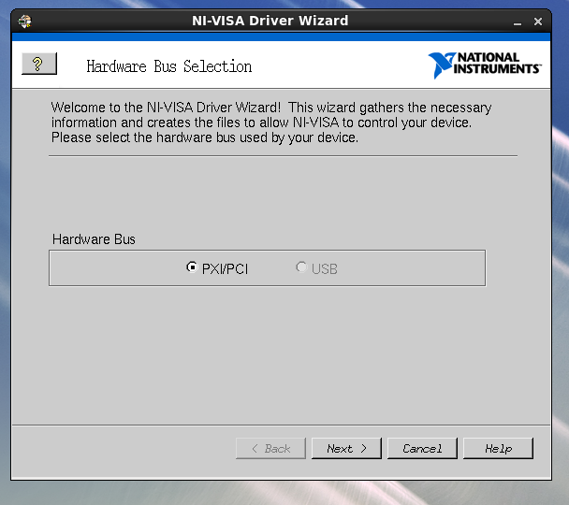
Task: Click the 'NI-VISA Driver Wizard' title text
Action: [270, 21]
